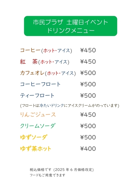Select the コーヒー menu item
This screenshot has width=138, height=195.
[30, 50]
